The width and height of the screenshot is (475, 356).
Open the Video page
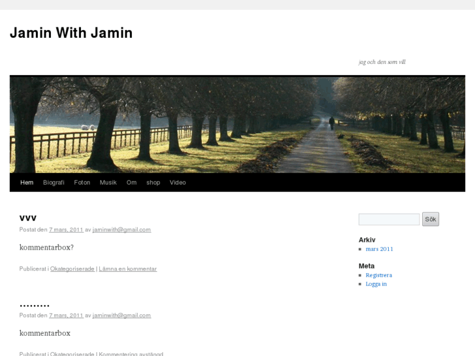tap(178, 182)
